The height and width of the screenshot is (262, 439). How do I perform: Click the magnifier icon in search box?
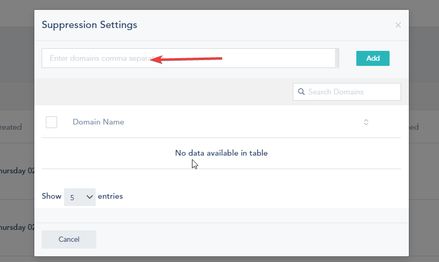coord(301,92)
